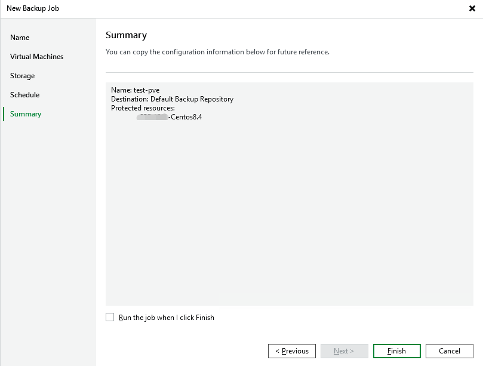Image resolution: width=483 pixels, height=366 pixels.
Task: Switch to the Storage step
Action: tap(22, 76)
